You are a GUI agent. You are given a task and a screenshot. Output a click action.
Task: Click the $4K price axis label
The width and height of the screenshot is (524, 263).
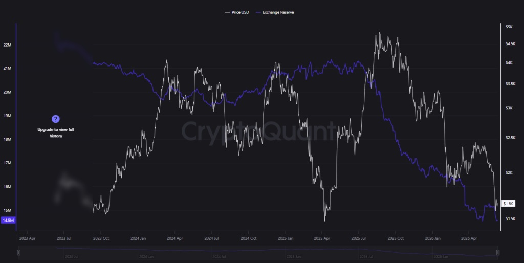[509, 63]
